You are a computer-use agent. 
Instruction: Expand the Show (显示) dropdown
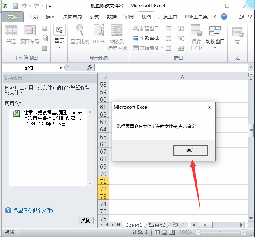click(59, 36)
